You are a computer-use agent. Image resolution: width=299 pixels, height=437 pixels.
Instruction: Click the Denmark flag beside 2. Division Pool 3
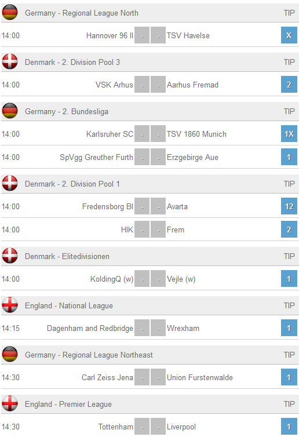pyautogui.click(x=10, y=61)
